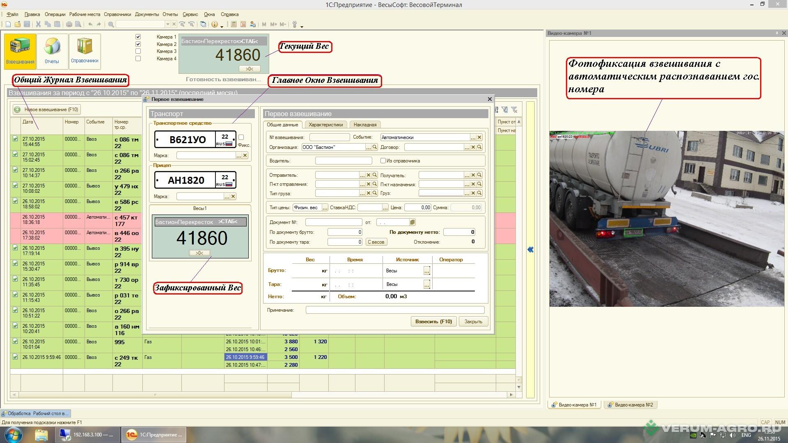This screenshot has height=443, width=788.
Task: Open selection list for СтавкаНДС field
Action: tap(385, 208)
